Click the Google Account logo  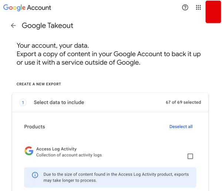(x=27, y=7)
